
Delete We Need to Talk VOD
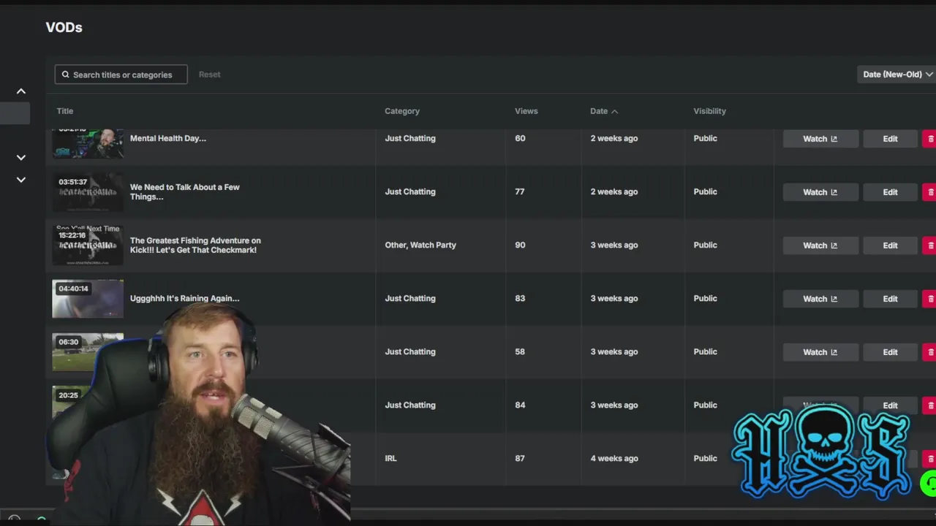click(929, 192)
